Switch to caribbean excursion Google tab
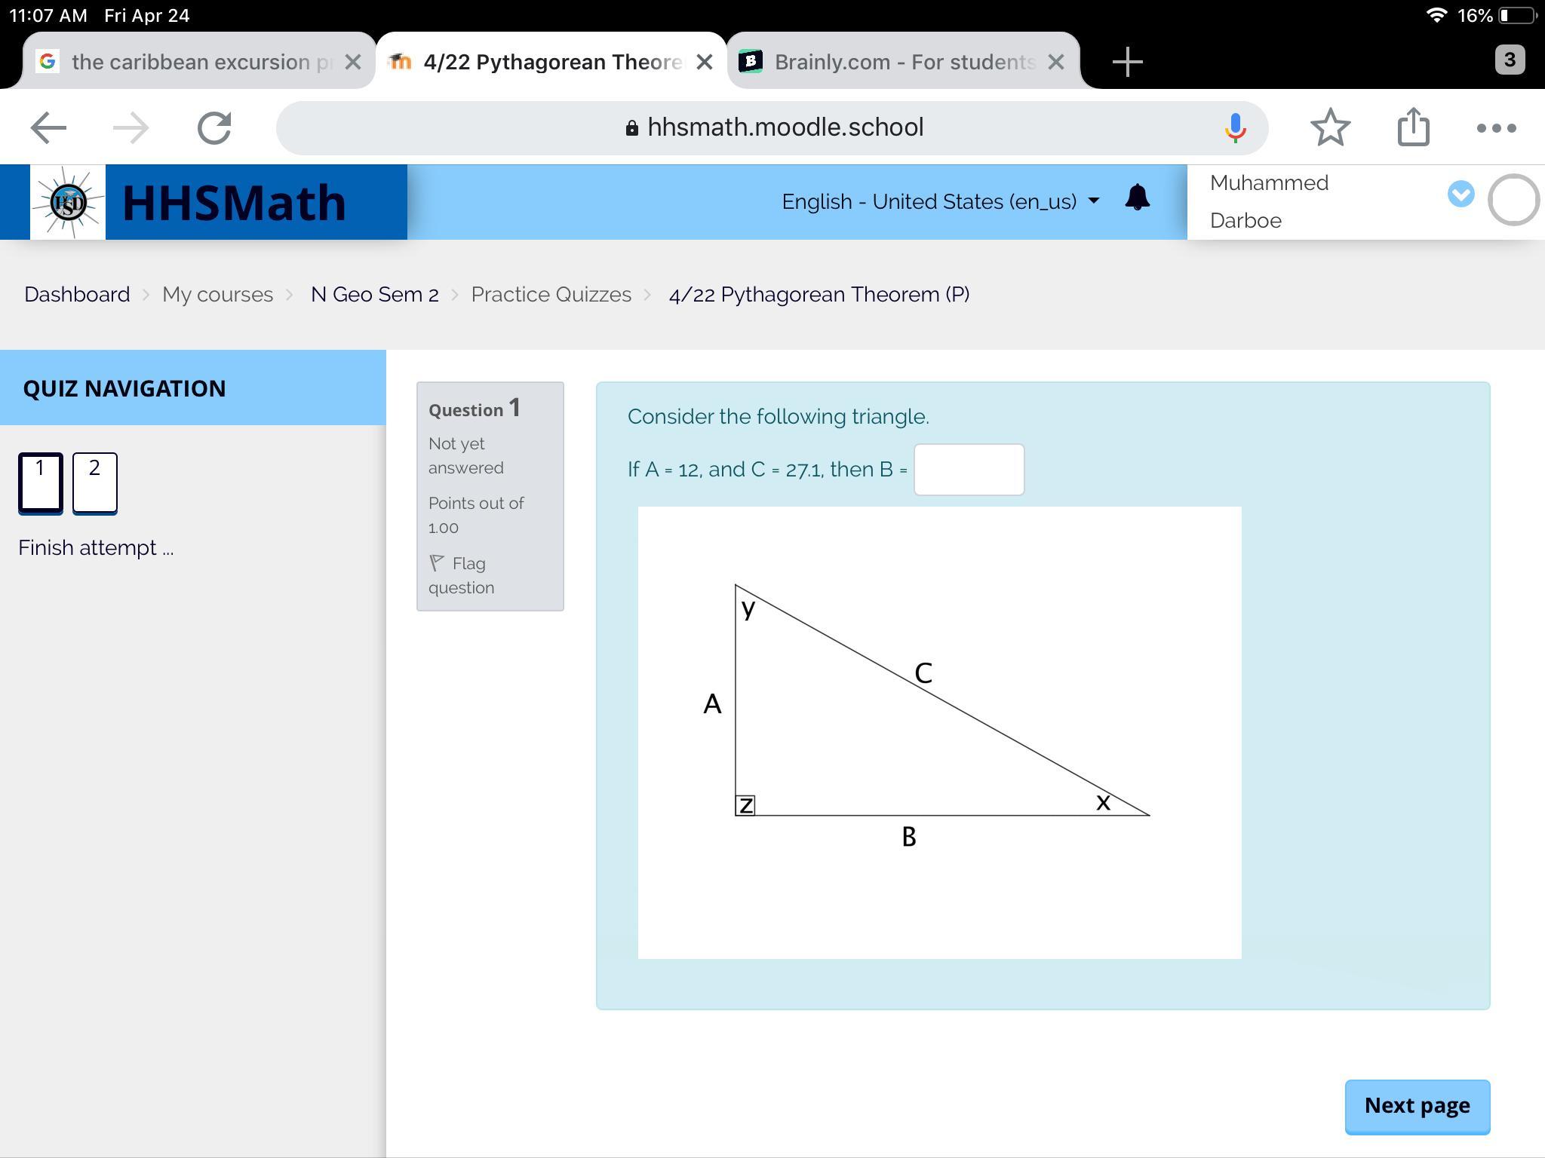The width and height of the screenshot is (1545, 1158). pyautogui.click(x=189, y=62)
